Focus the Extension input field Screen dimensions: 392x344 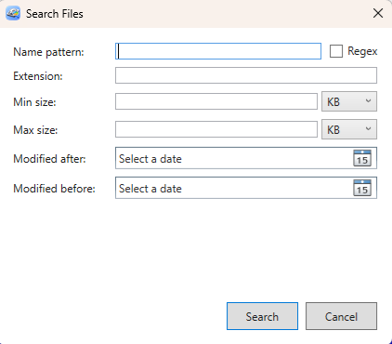click(x=246, y=75)
